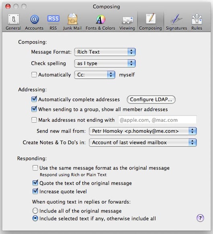
Task: Open Create Notes & To Do's in dropdown
Action: 143,142
